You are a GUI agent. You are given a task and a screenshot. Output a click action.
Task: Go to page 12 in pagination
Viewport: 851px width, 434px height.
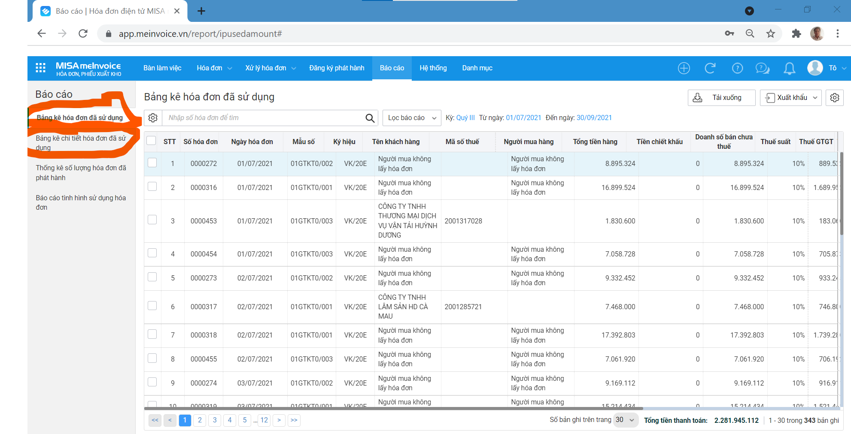[x=264, y=420]
